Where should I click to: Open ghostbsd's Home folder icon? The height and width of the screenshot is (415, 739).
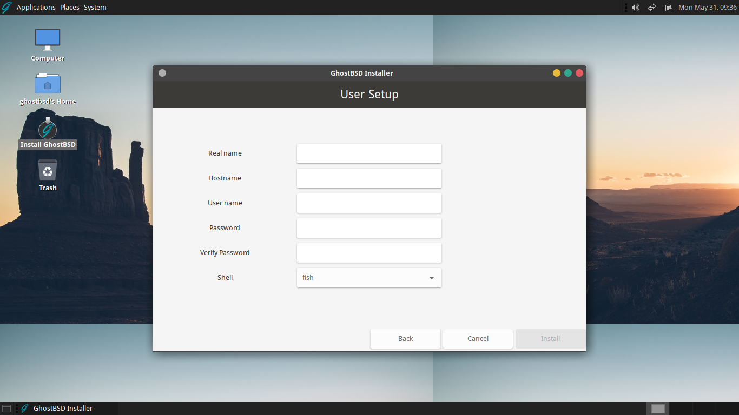click(48, 83)
